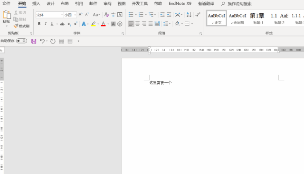Toggle the AutoSave switch
Viewport: 304px width, 174px height.
click(21, 41)
